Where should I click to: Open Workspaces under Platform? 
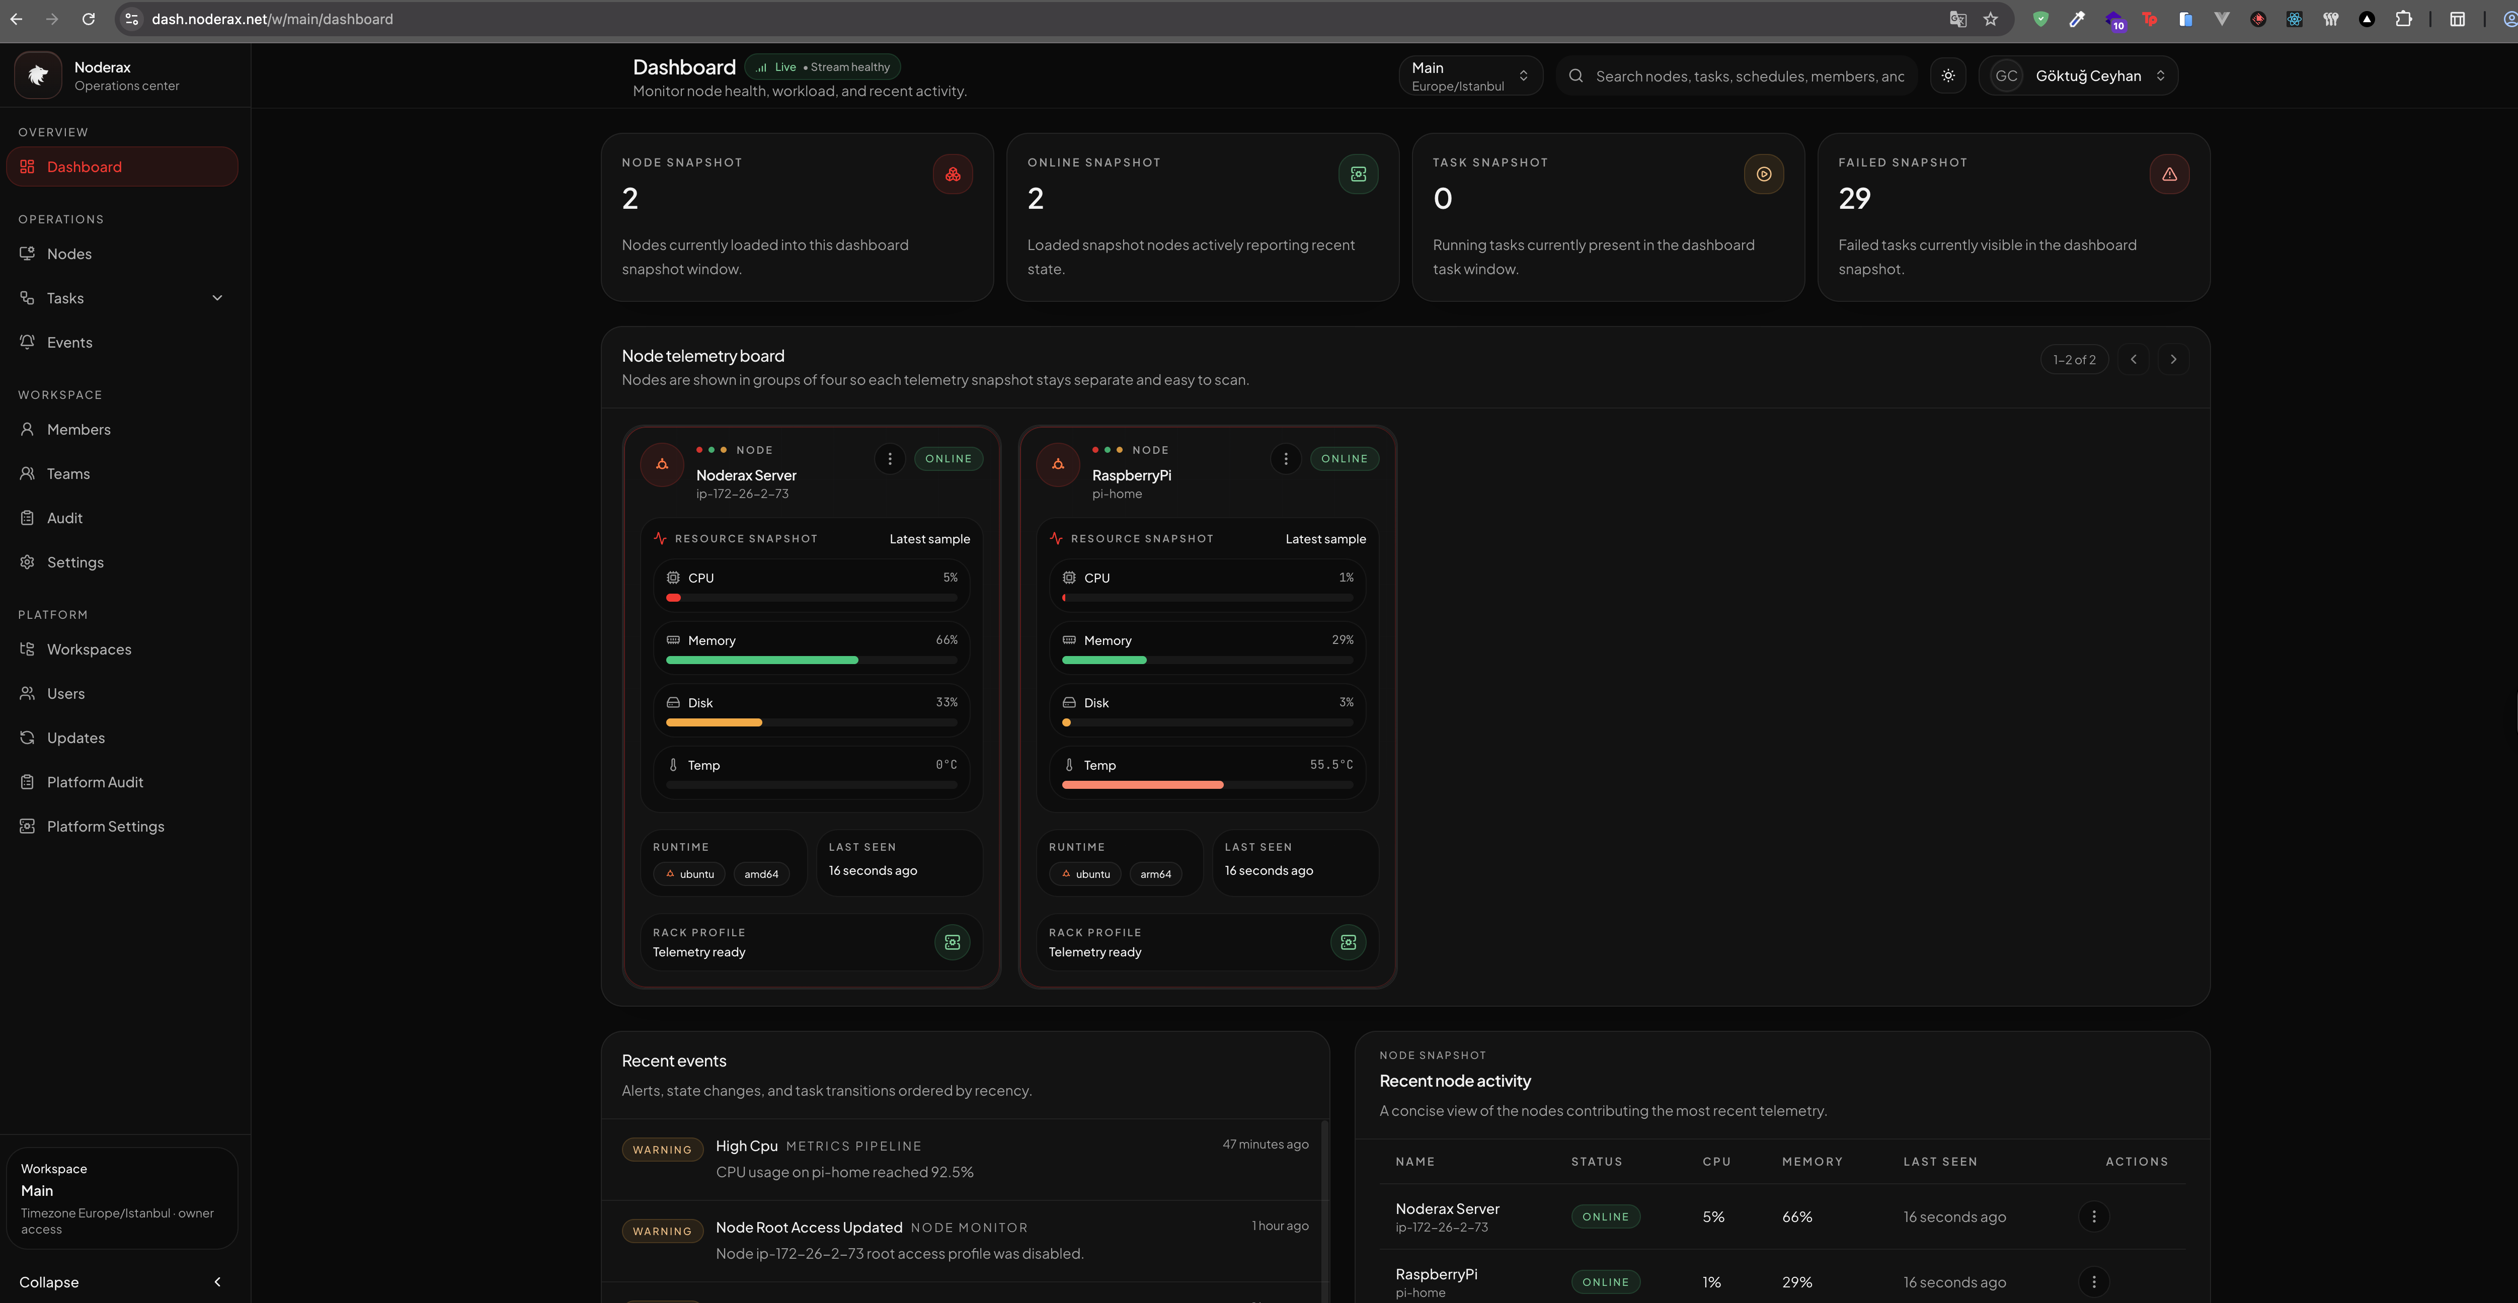[x=121, y=649]
